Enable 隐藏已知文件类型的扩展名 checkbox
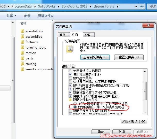157x139 pixels. pyautogui.click(x=70, y=111)
